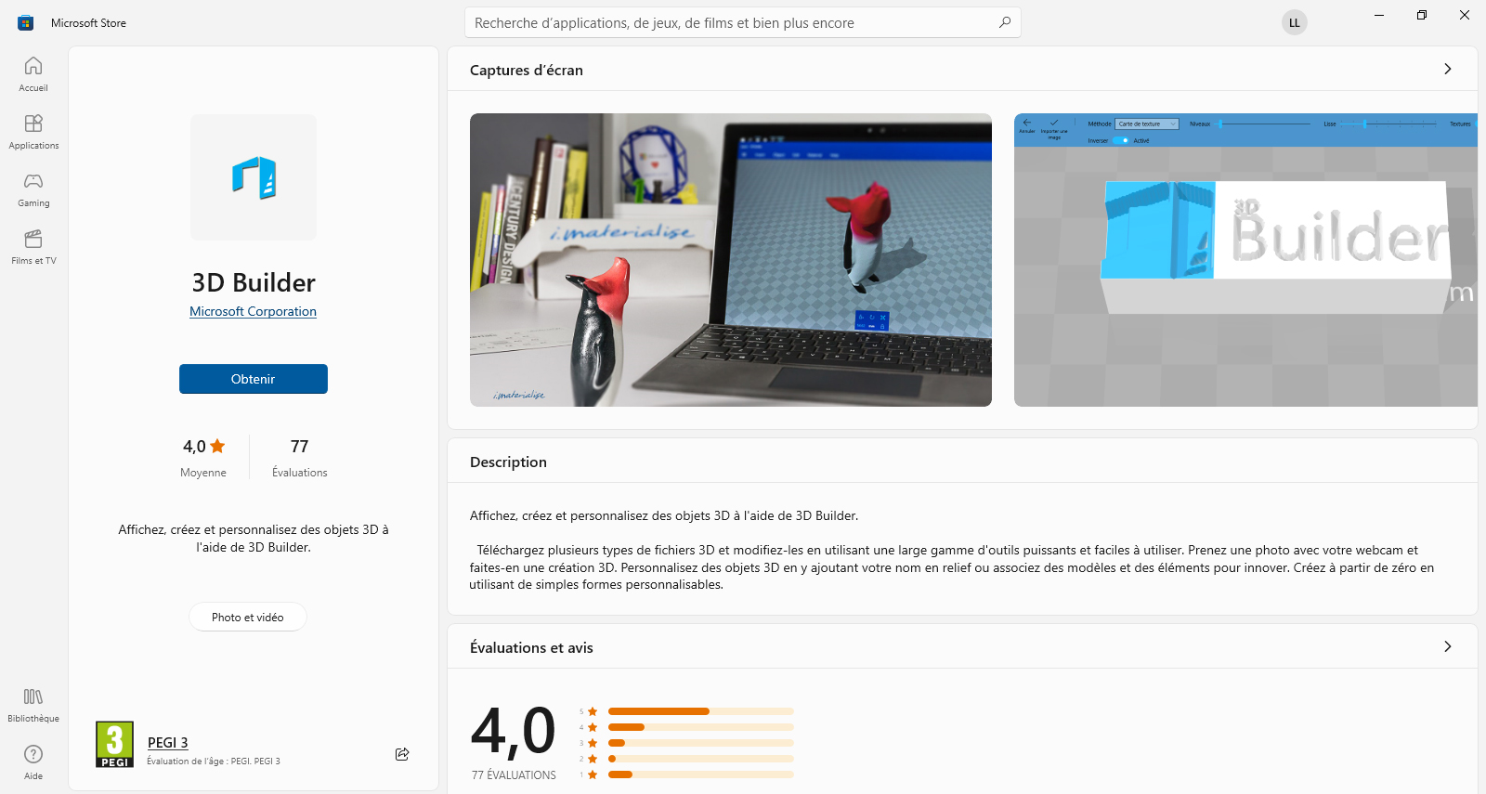Expand the Évaluations et avis section
The height and width of the screenshot is (794, 1486).
pyautogui.click(x=1447, y=646)
